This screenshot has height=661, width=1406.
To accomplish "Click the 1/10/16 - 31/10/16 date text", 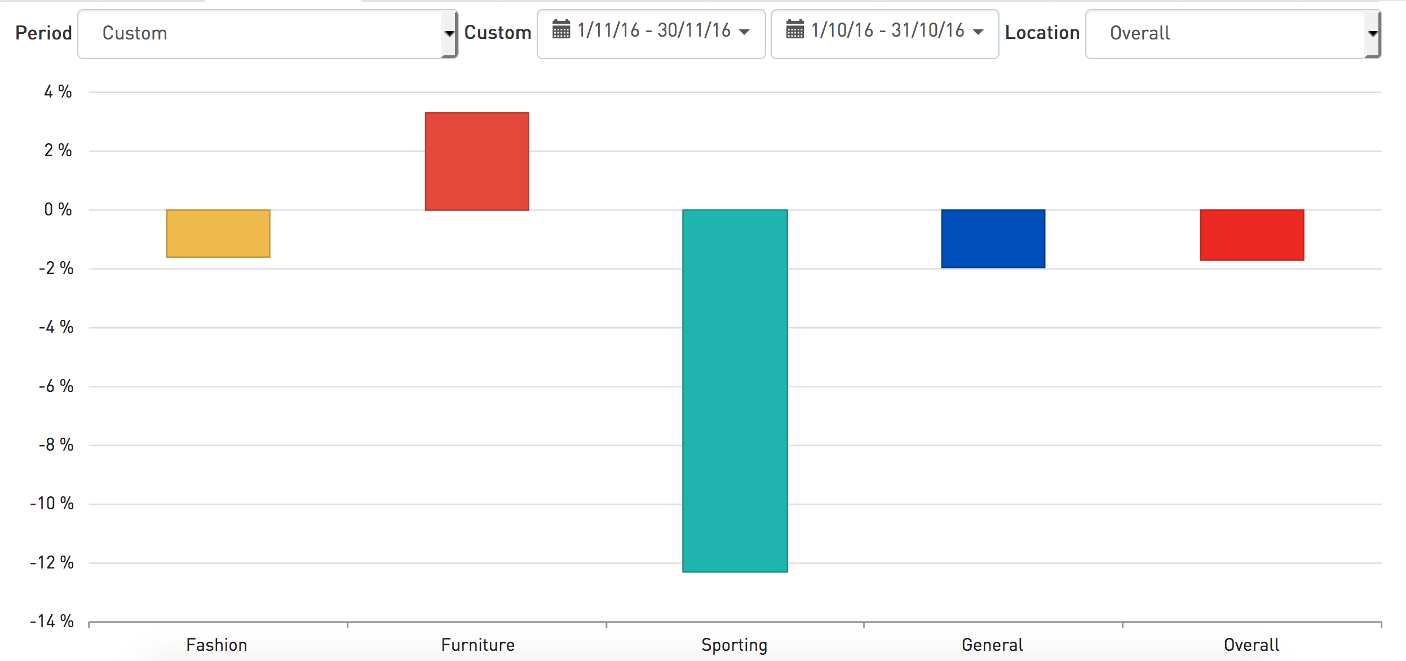I will pyautogui.click(x=888, y=30).
